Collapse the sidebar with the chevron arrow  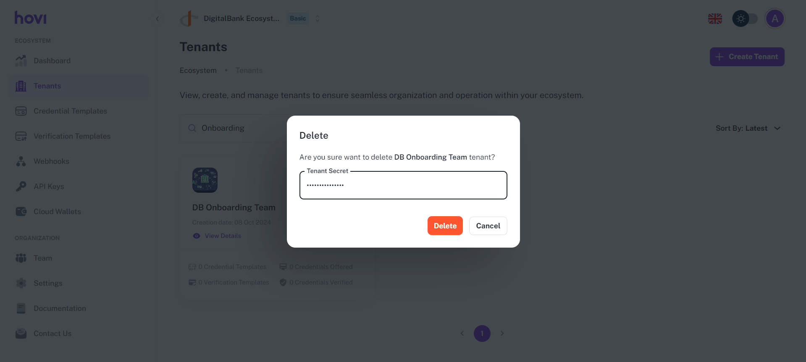[158, 19]
